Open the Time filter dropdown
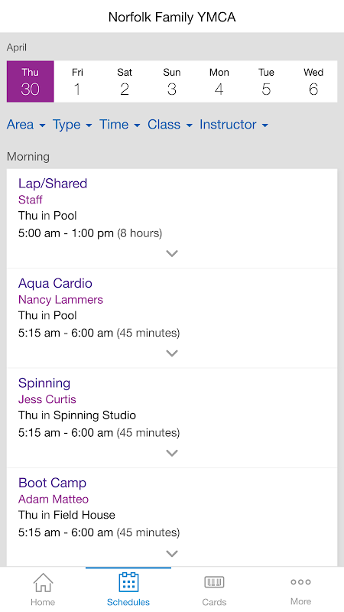 pos(119,125)
